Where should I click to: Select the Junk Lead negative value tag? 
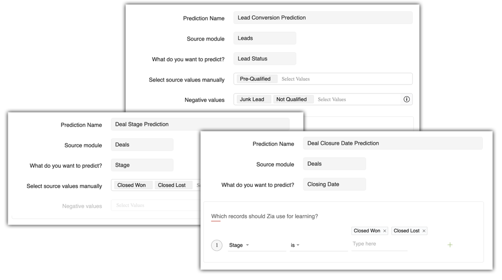(x=252, y=99)
